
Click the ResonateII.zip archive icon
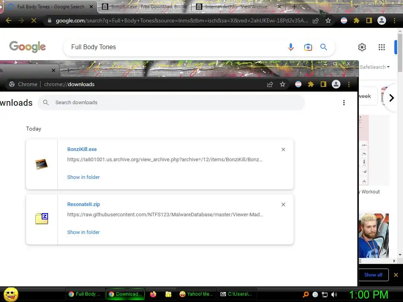(x=42, y=219)
